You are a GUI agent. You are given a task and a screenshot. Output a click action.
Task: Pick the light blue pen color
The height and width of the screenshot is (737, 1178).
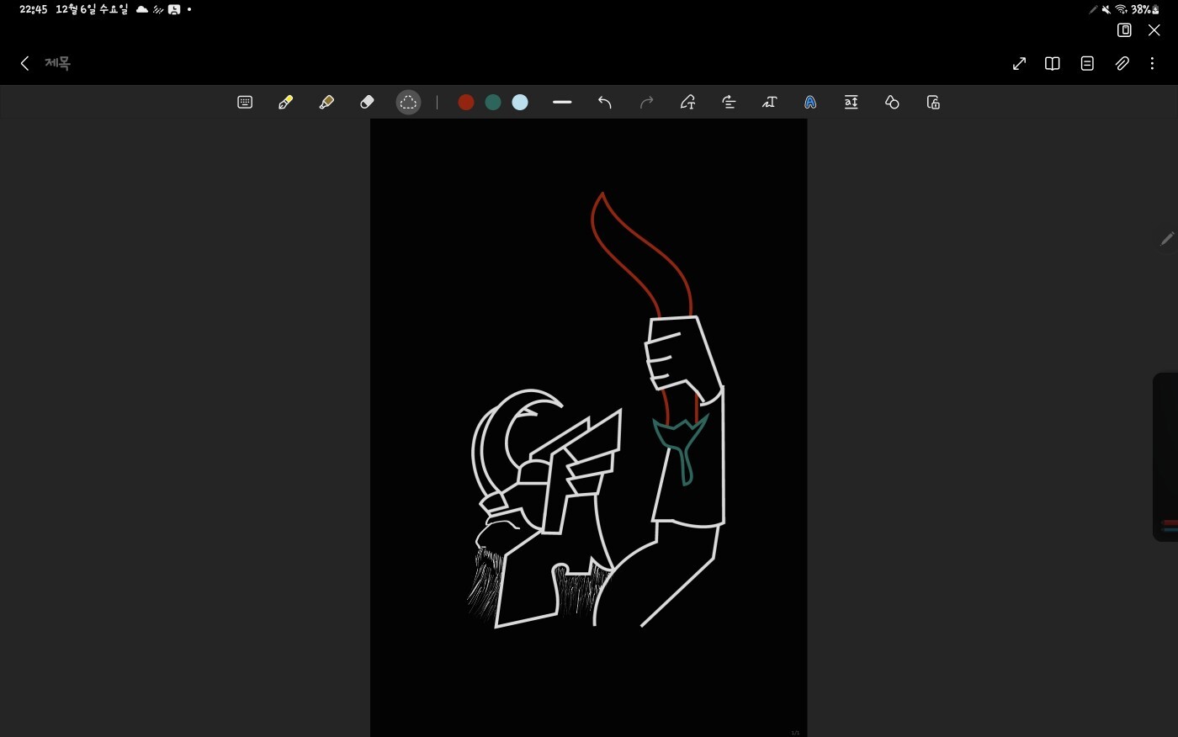(x=520, y=103)
